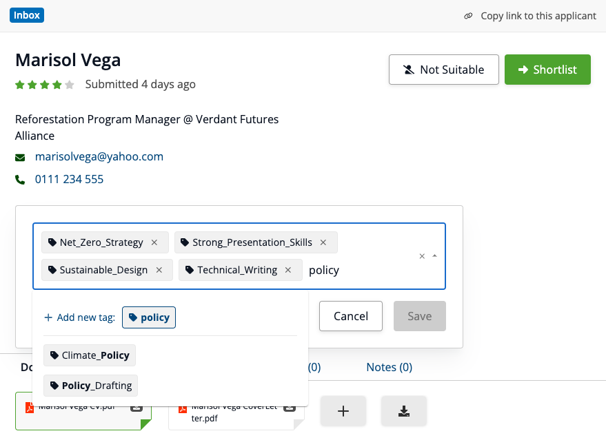606x440 pixels.
Task: Choose the Policy_Drafting tag suggestion
Action: 91,386
